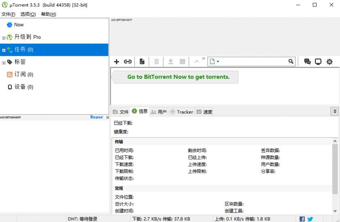The image size is (340, 222).
Task: Click the Repor link above the ad
Action: (x=97, y=117)
